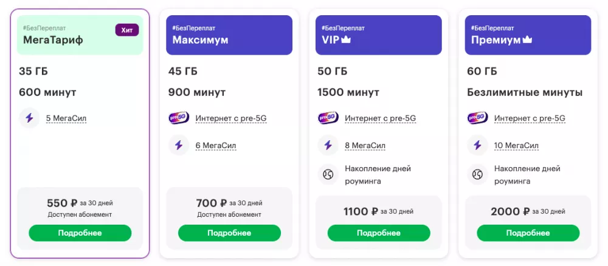Select the Премиум tariff header
This screenshot has height=266, width=608.
pyautogui.click(x=528, y=35)
